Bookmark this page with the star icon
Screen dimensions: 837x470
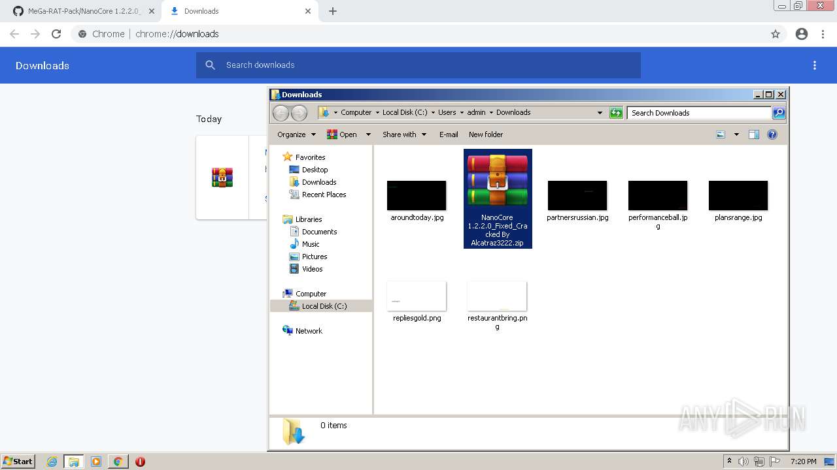coord(776,34)
